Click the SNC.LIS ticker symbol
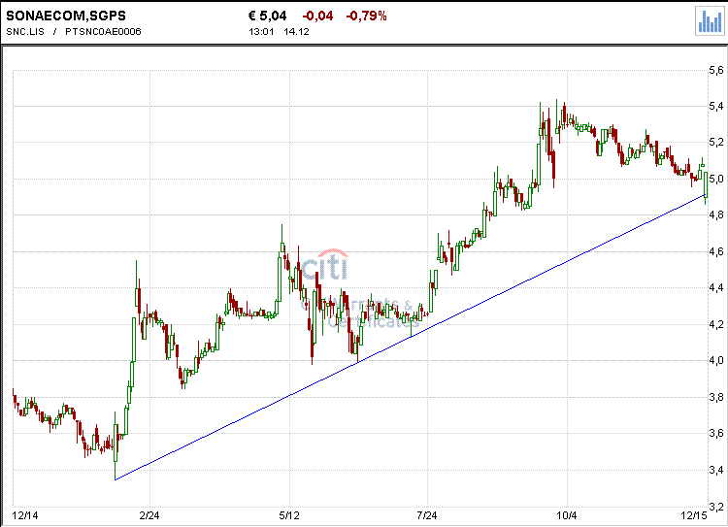 point(25,32)
